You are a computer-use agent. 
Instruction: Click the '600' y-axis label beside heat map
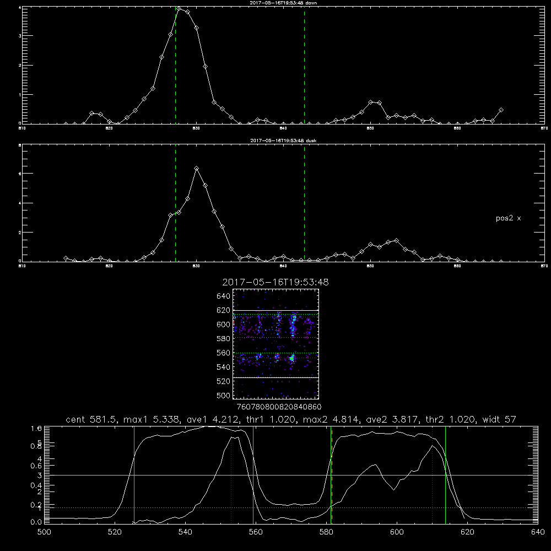(224, 325)
